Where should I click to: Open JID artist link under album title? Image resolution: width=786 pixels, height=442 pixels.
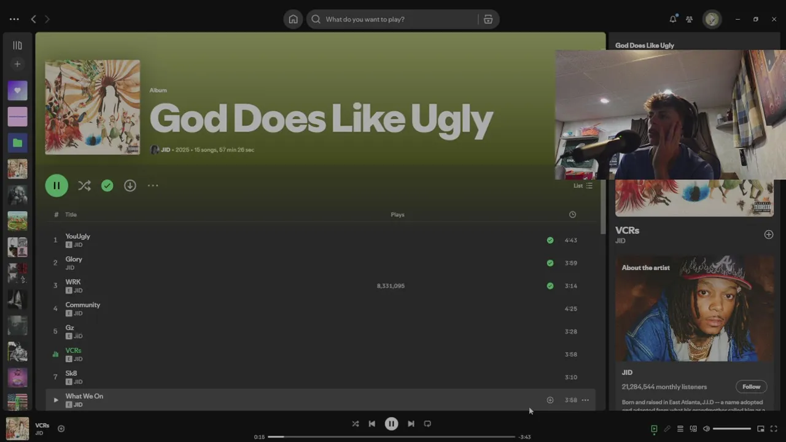pyautogui.click(x=165, y=150)
